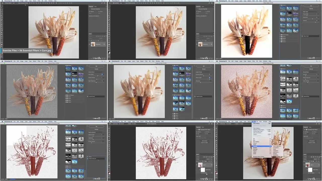Image resolution: width=322 pixels, height=181 pixels.
Task: Click OK in the Stained Glass dialog
Action: click(x=311, y=66)
